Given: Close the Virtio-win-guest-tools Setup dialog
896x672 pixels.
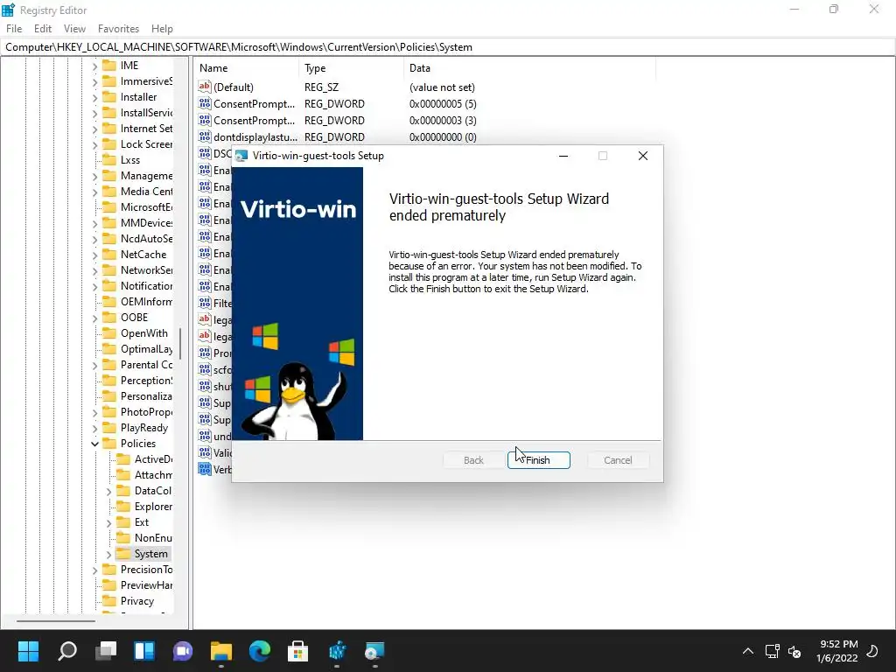Looking at the screenshot, I should point(643,156).
